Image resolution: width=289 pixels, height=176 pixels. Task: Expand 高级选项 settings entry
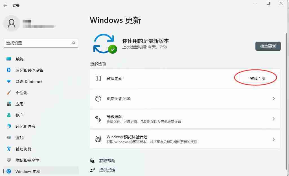tap(273, 119)
